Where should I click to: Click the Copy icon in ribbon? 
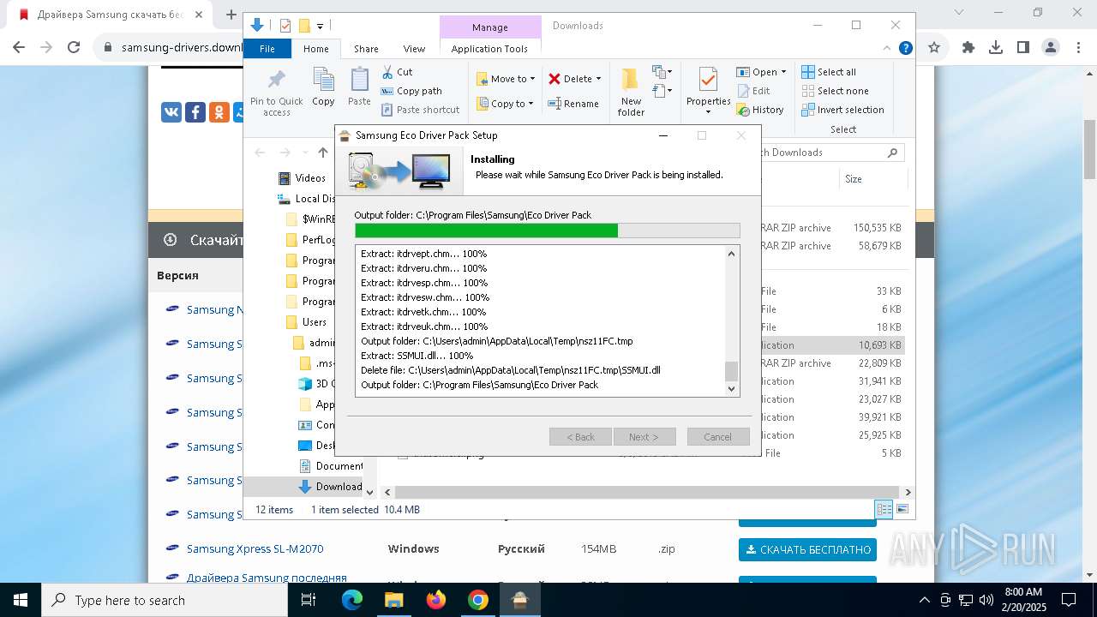323,80
